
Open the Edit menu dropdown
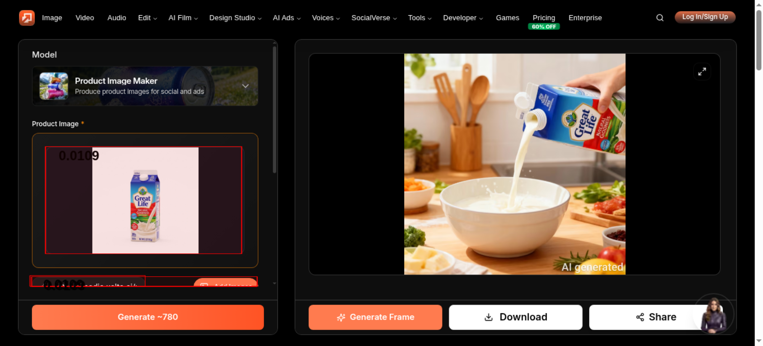click(x=147, y=18)
